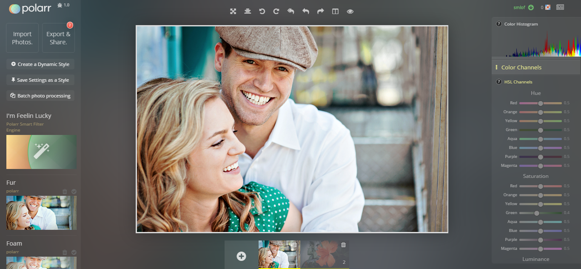Click the I'm Feelin Lucky heading
Image resolution: width=581 pixels, height=269 pixels.
(x=29, y=116)
